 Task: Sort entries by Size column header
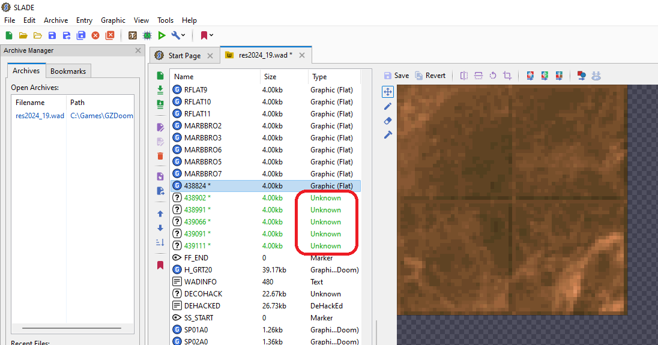[284, 77]
